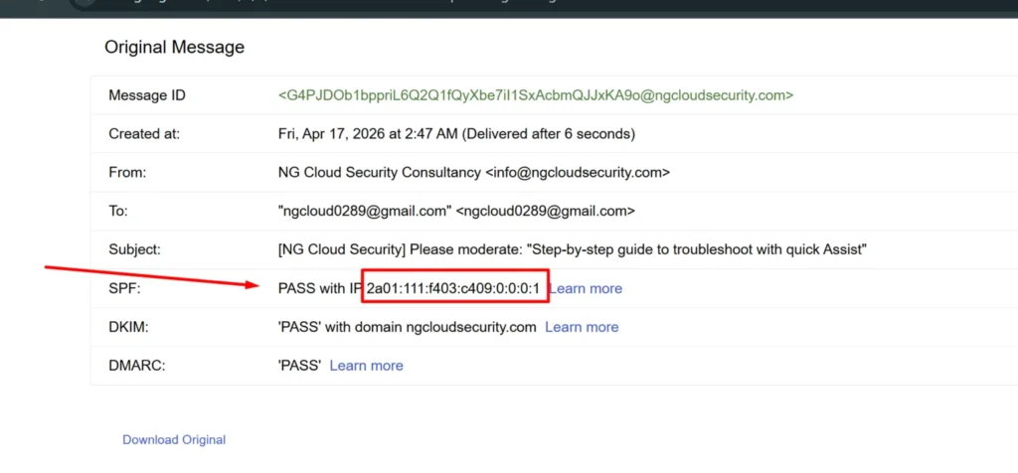Click the Created at timestamp value

[456, 133]
